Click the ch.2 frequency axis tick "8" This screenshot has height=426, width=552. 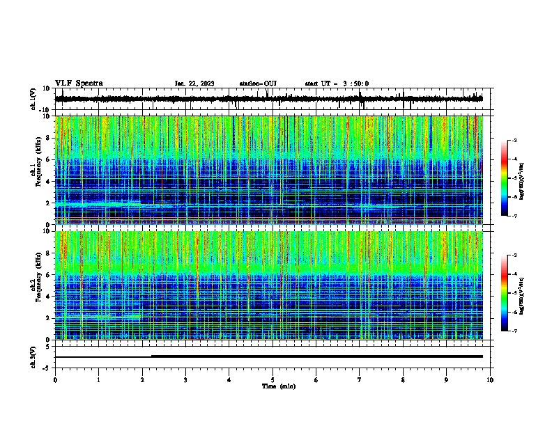[x=49, y=253]
